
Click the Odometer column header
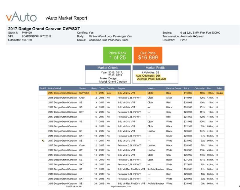[x=199, y=88]
